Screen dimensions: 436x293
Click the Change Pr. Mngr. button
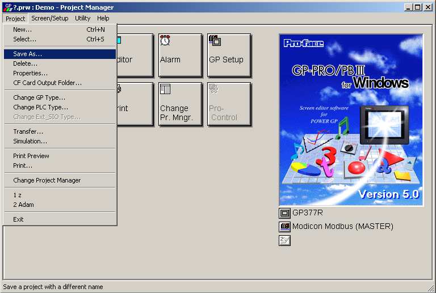(180, 104)
